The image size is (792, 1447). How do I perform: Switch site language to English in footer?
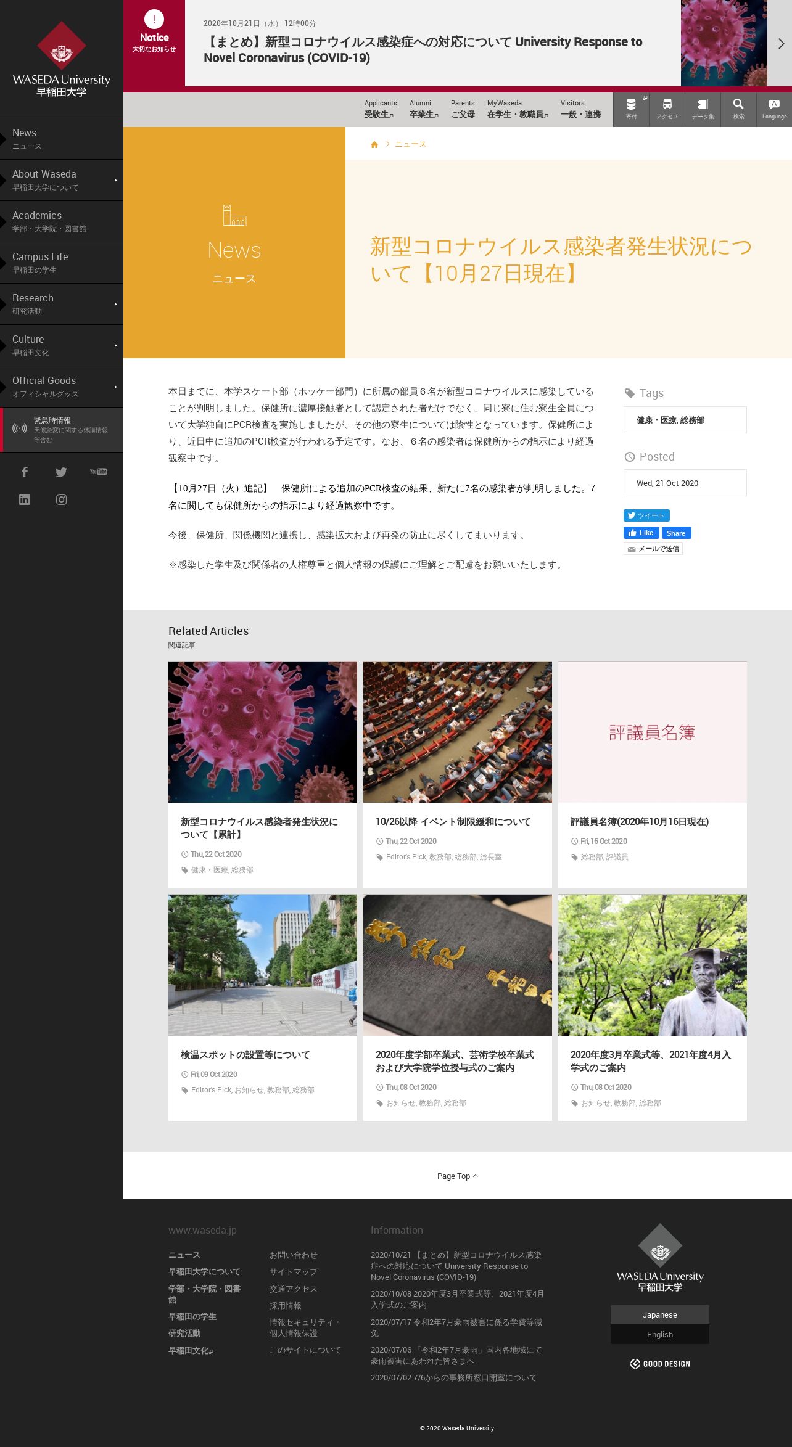pyautogui.click(x=659, y=1334)
